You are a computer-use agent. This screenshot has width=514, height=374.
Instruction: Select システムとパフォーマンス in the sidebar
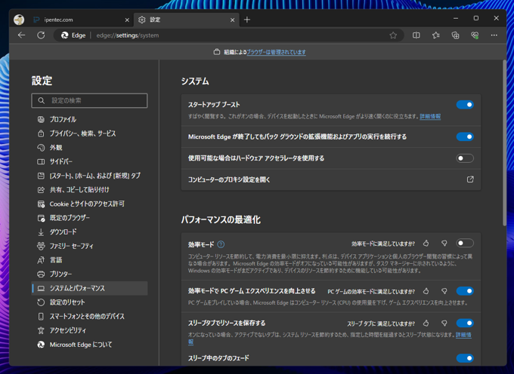tap(89, 288)
